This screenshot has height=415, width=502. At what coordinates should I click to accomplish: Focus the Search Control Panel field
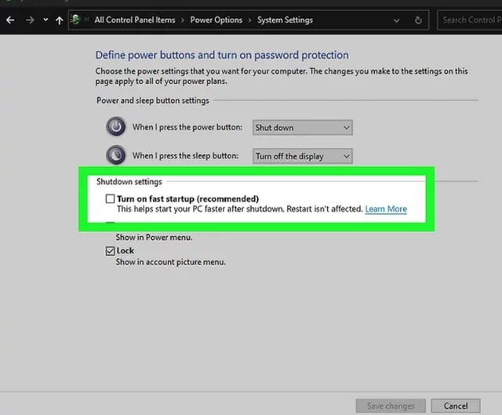pyautogui.click(x=469, y=20)
